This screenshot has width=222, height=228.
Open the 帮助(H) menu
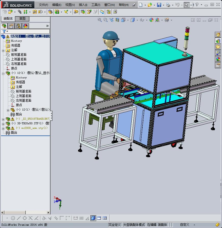pyautogui.click(x=124, y=5)
